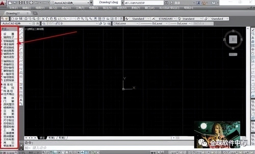Open the AutoCAD application menu logo

pos(3,3)
